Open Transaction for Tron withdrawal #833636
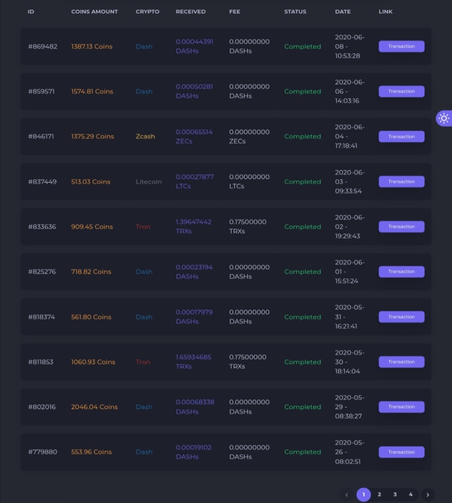This screenshot has width=452, height=503. [401, 227]
